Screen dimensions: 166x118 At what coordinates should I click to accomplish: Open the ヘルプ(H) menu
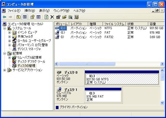tap(79, 11)
